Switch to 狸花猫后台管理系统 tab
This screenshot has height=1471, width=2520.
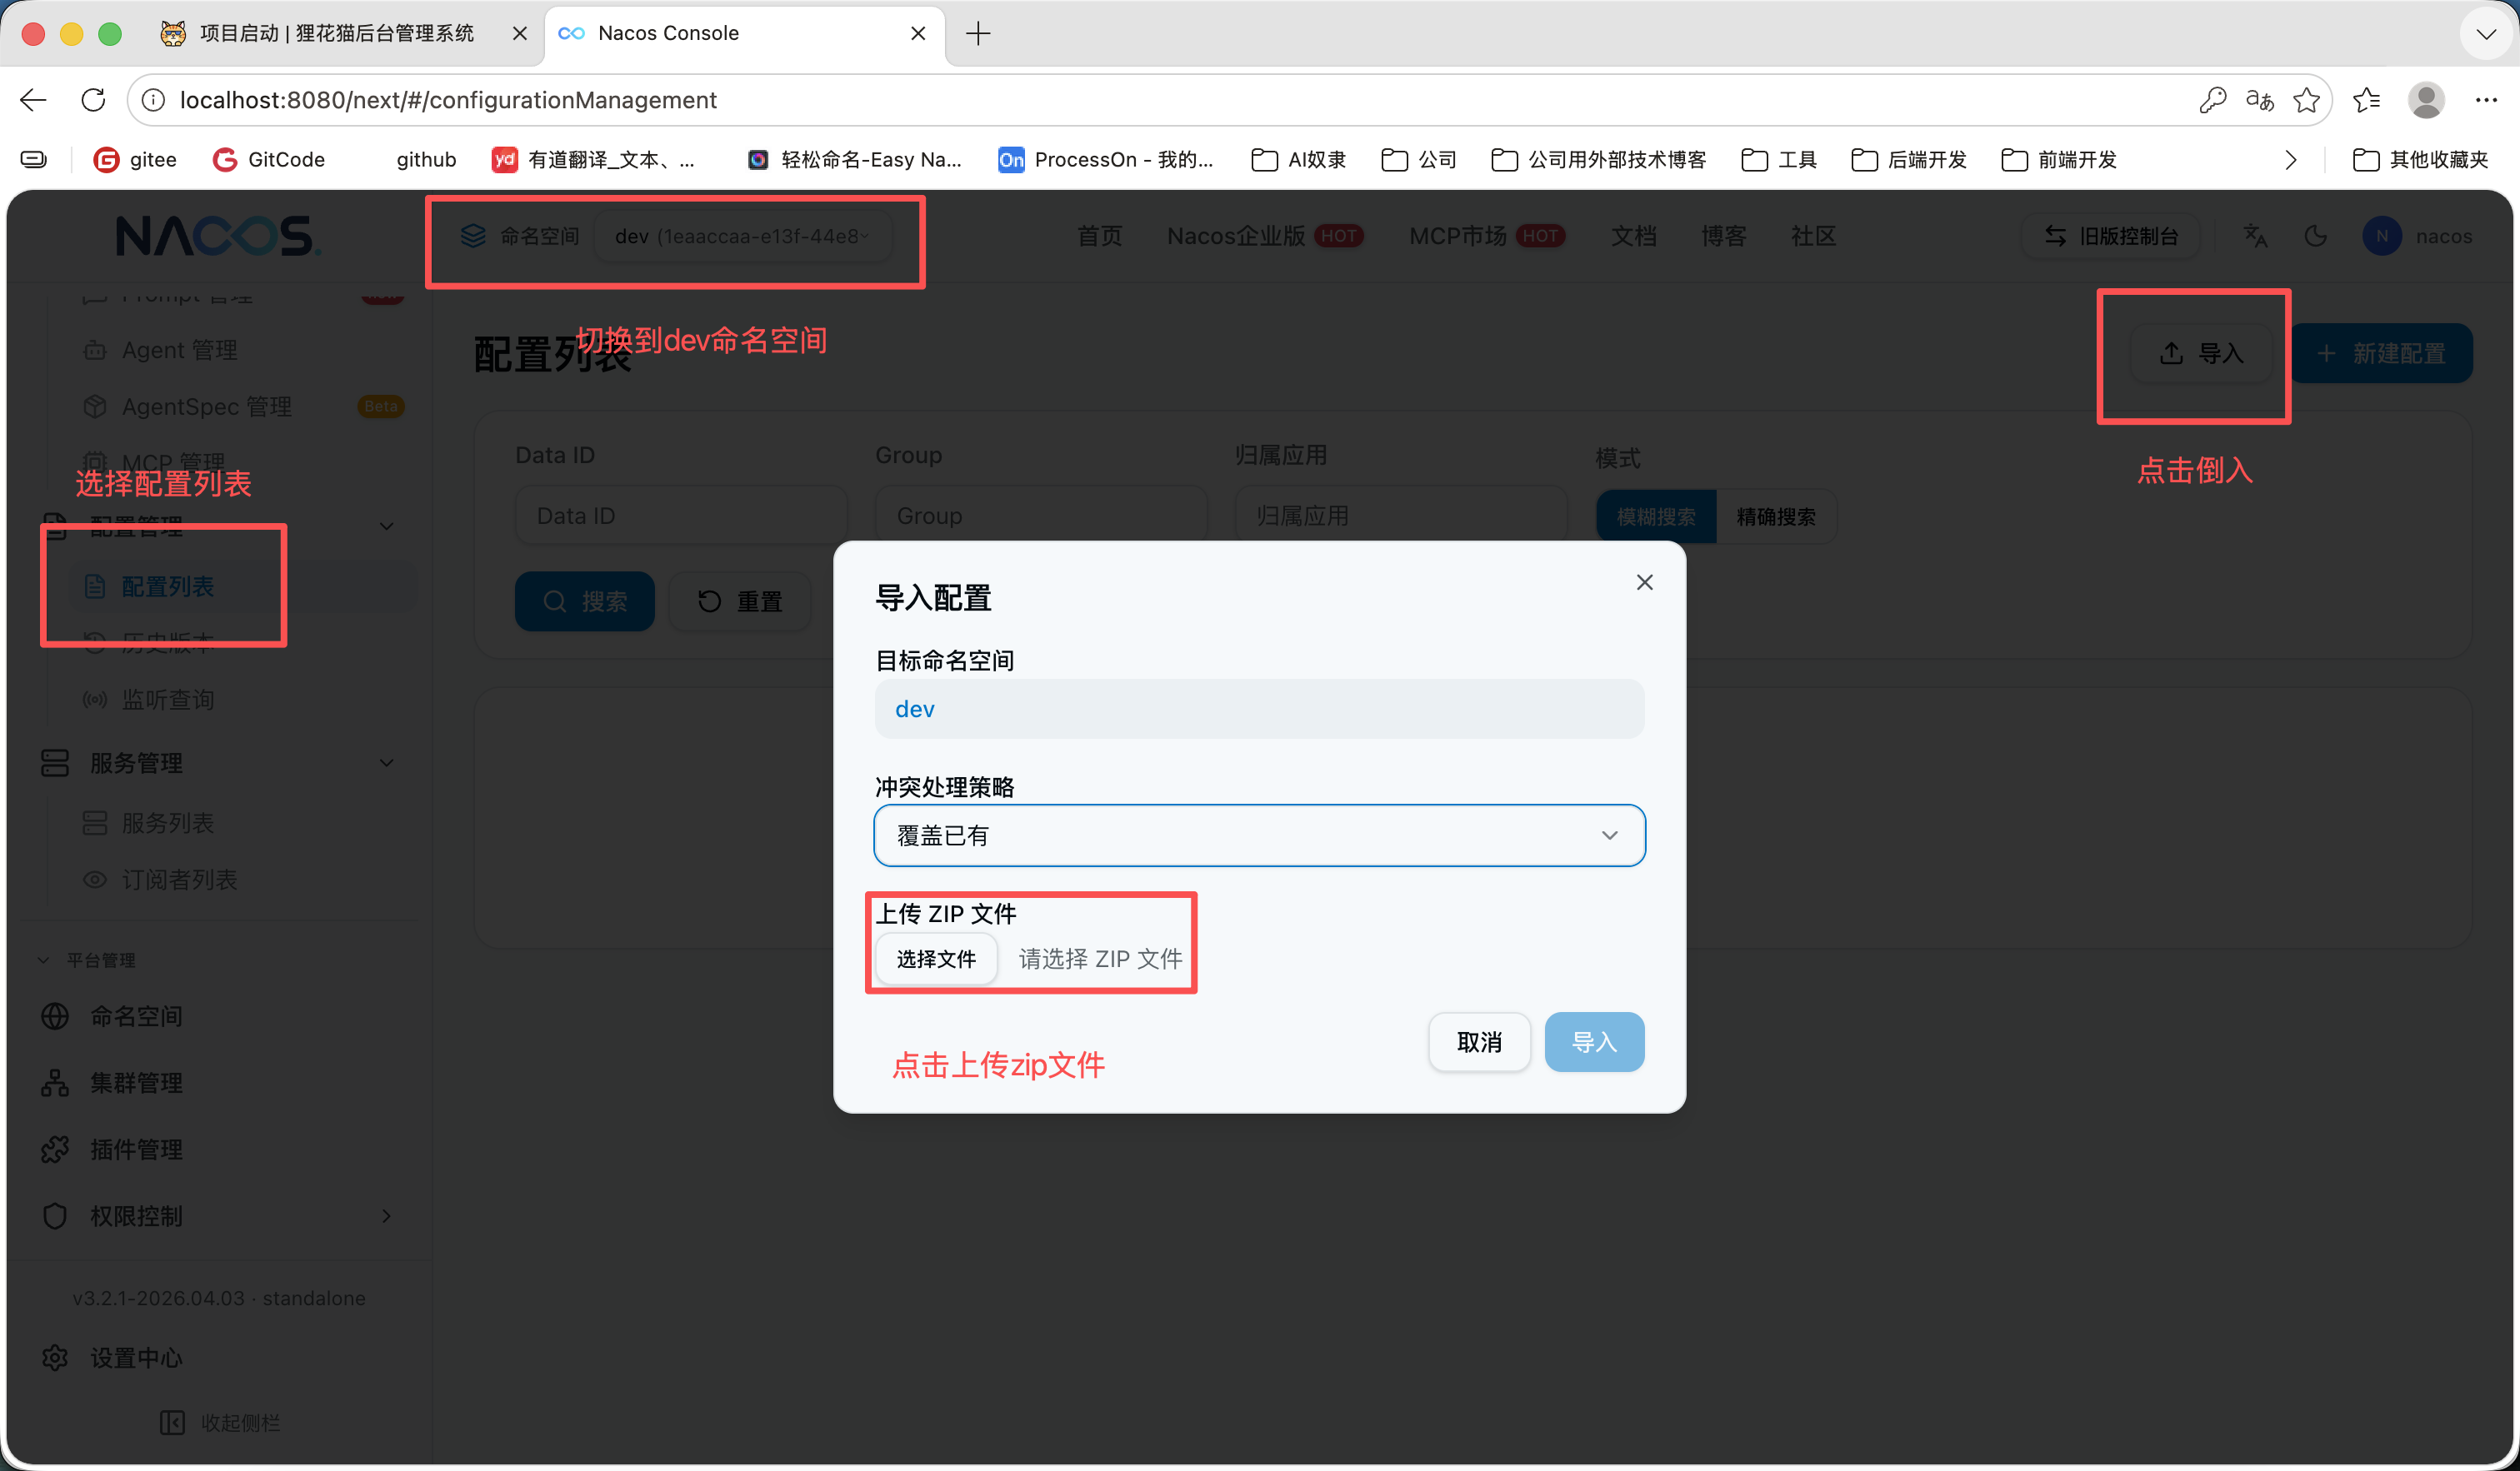click(x=337, y=33)
